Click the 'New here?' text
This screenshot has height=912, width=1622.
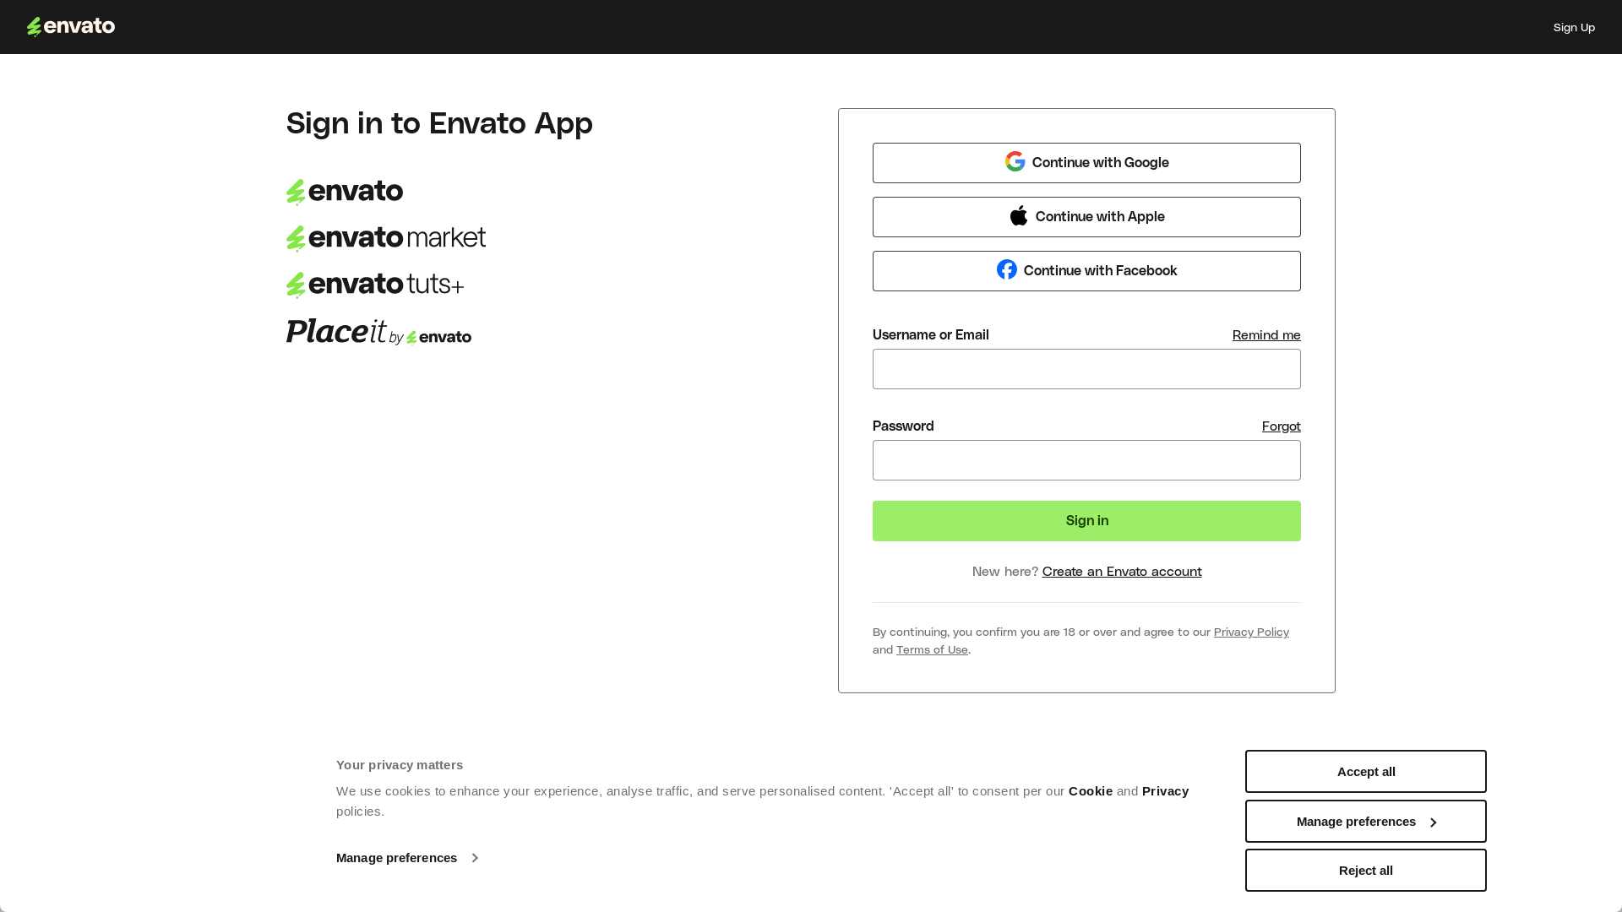[x=1004, y=572]
